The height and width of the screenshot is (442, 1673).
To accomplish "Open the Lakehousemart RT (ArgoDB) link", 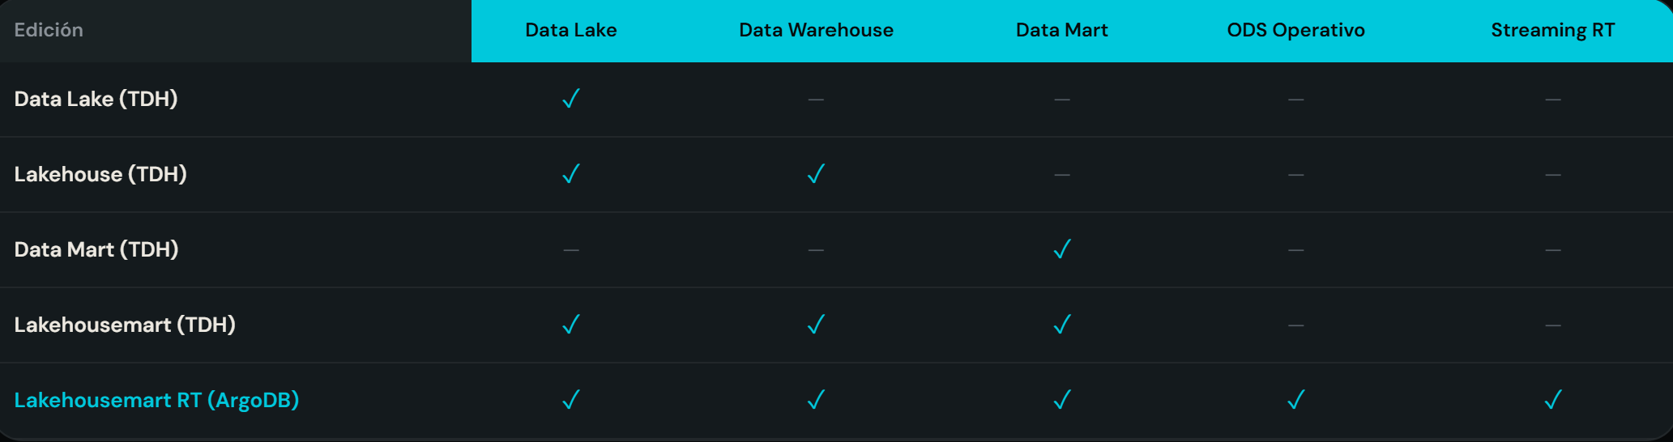I will [156, 400].
